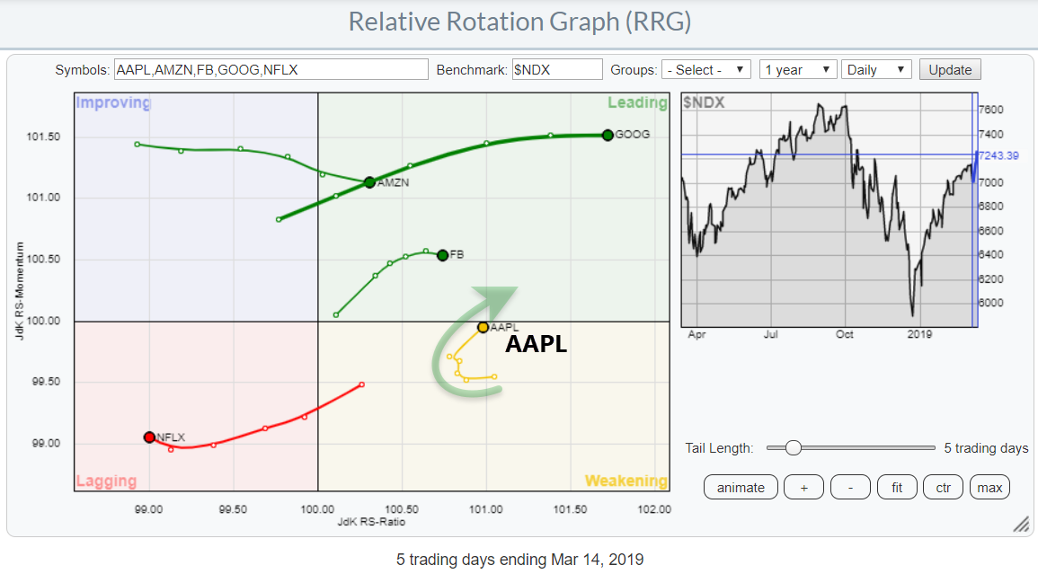Click the Tail Length slider handle
Viewport: 1038px width, 574px height.
(x=793, y=448)
